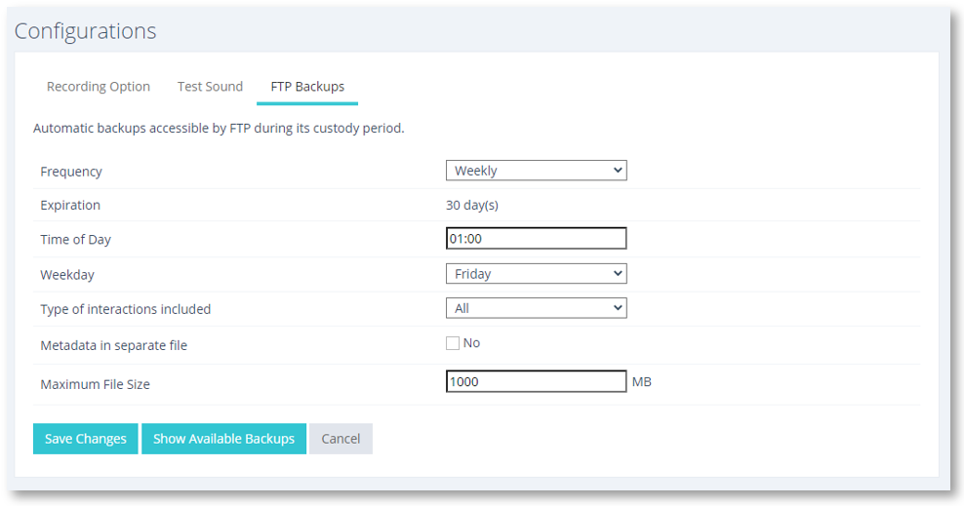
Task: Select the FTP Backups tab
Action: pos(307,87)
